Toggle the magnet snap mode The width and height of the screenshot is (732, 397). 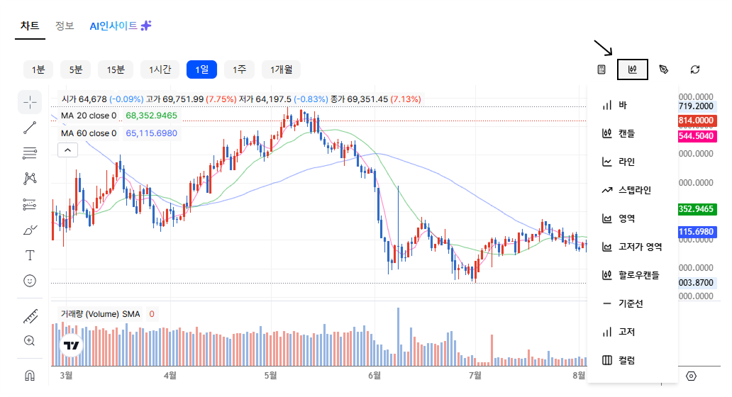[30, 376]
